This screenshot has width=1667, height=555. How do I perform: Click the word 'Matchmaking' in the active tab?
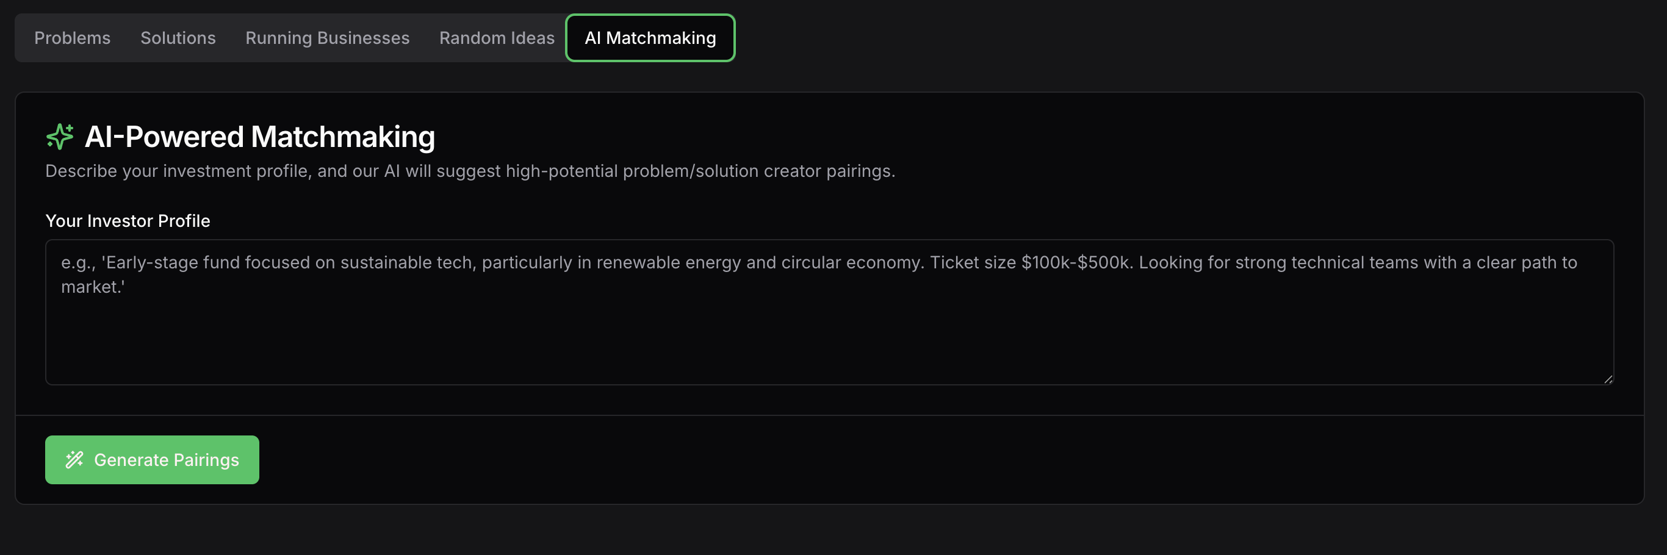[661, 38]
